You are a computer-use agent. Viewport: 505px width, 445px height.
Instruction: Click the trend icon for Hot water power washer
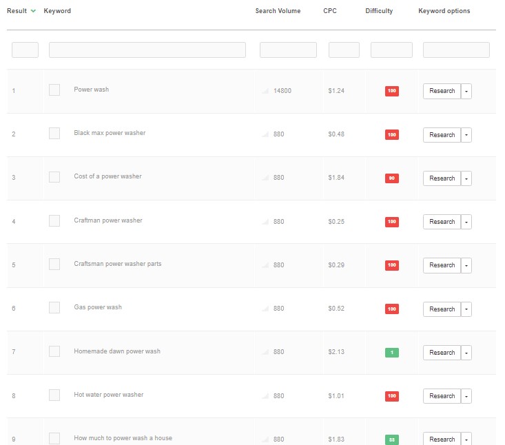tap(266, 396)
